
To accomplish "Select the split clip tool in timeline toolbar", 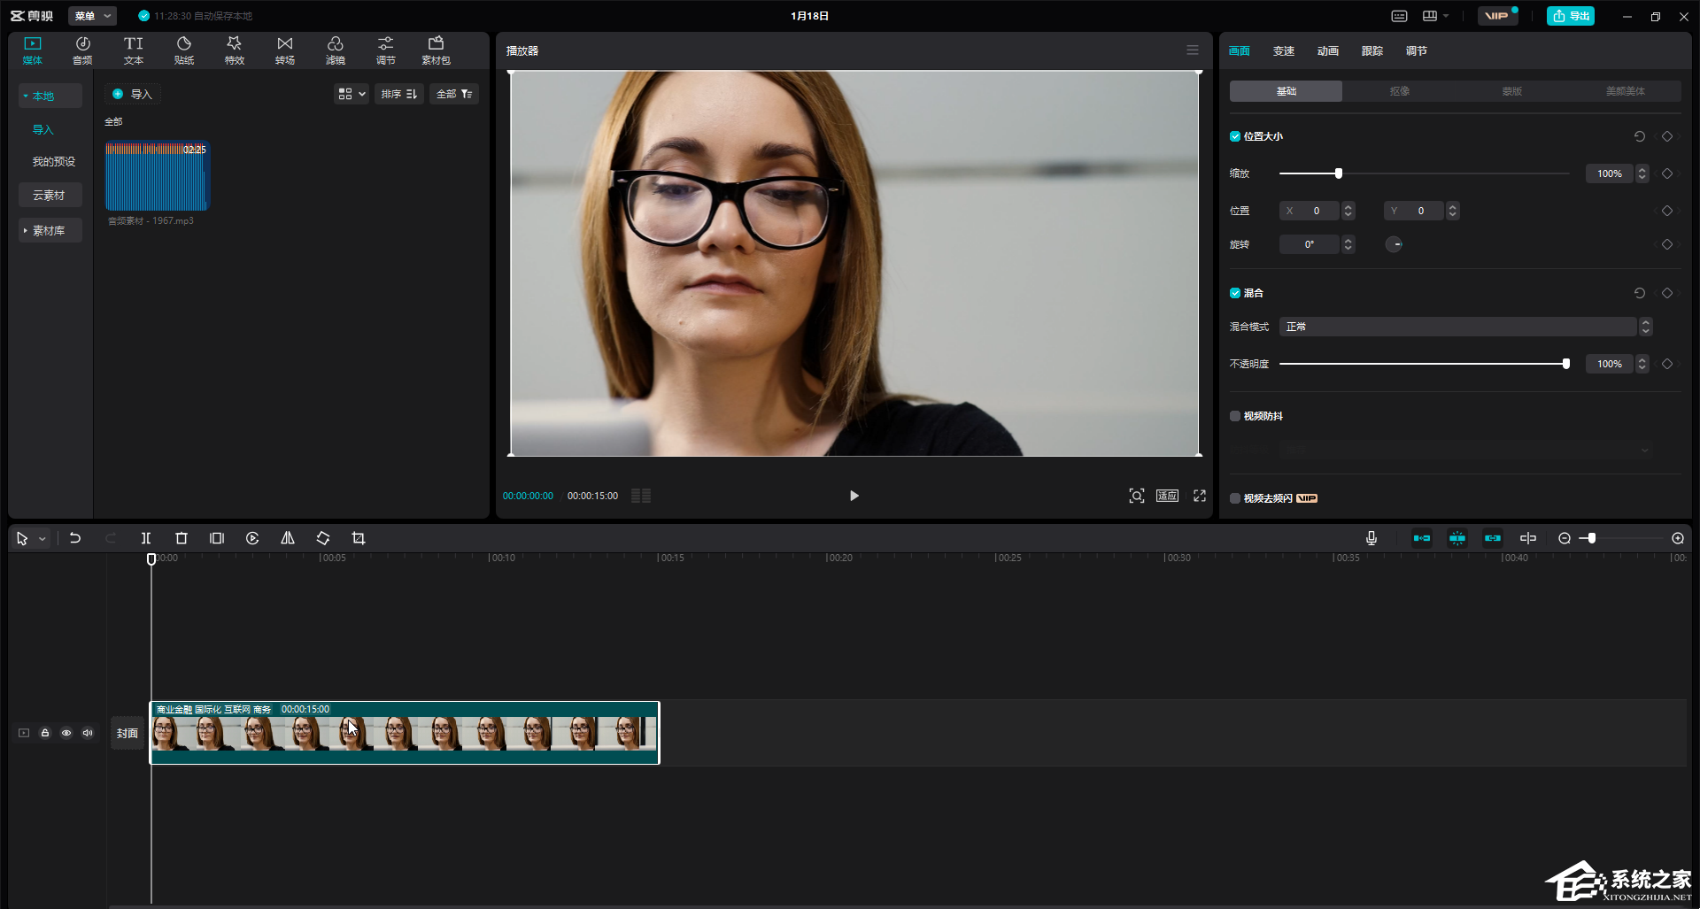I will coord(146,538).
